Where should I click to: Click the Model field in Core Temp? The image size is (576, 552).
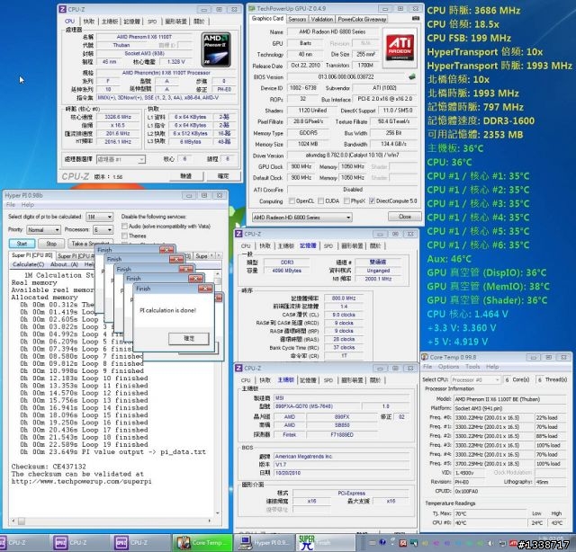pos(510,399)
